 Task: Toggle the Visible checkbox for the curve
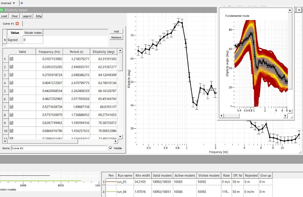(x=111, y=148)
